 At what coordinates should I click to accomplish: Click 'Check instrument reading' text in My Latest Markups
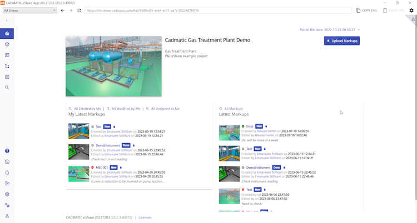(109, 159)
